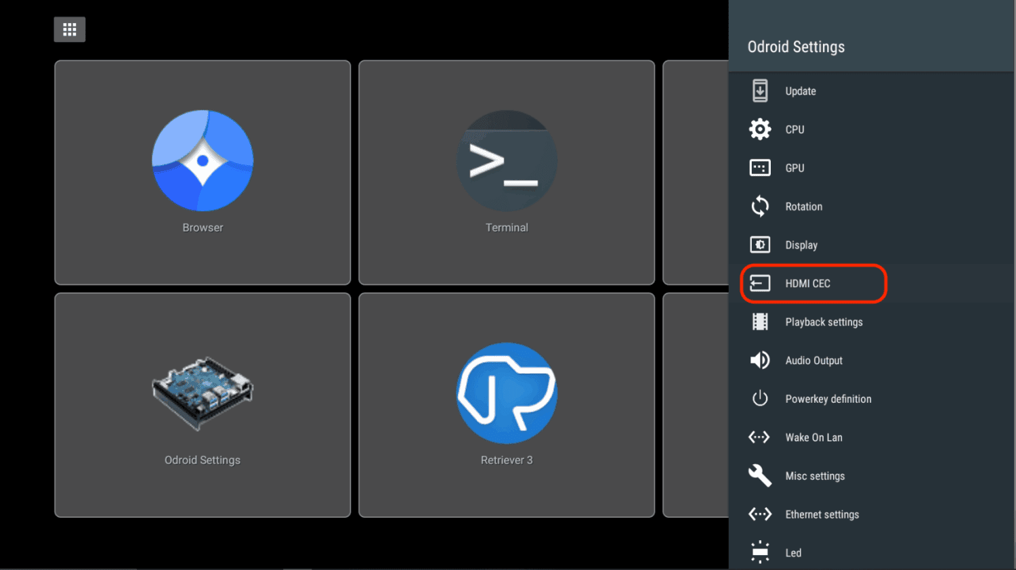Viewport: 1016px width, 570px height.
Task: Open Powerkey definition entry
Action: [872, 399]
